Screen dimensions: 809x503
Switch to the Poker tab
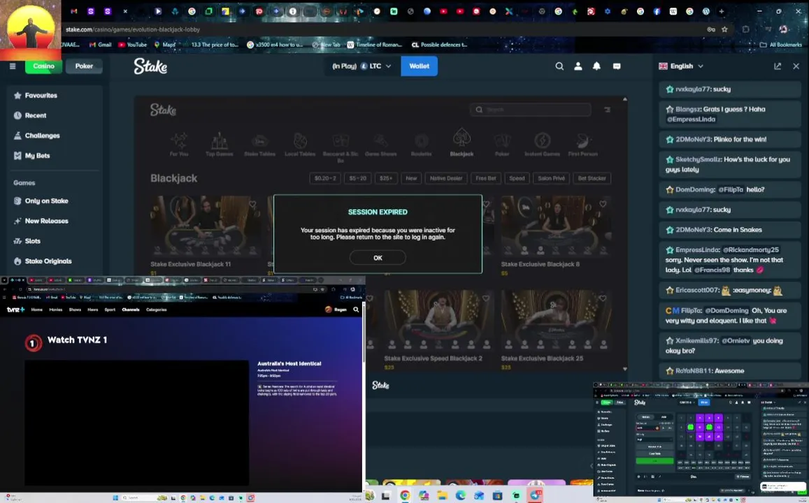(x=84, y=66)
